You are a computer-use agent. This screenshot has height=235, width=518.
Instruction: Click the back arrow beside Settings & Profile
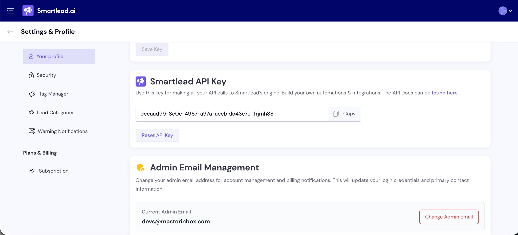coord(10,32)
